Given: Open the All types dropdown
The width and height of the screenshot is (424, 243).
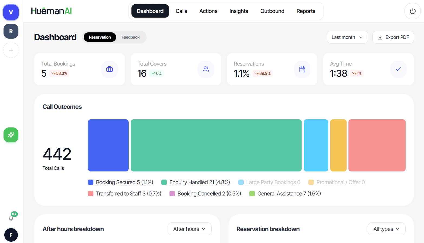Looking at the screenshot, I should click(x=386, y=229).
